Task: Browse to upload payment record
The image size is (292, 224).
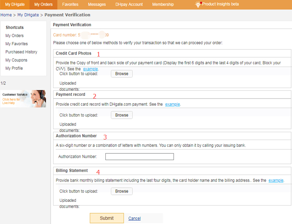Action: 122,115
